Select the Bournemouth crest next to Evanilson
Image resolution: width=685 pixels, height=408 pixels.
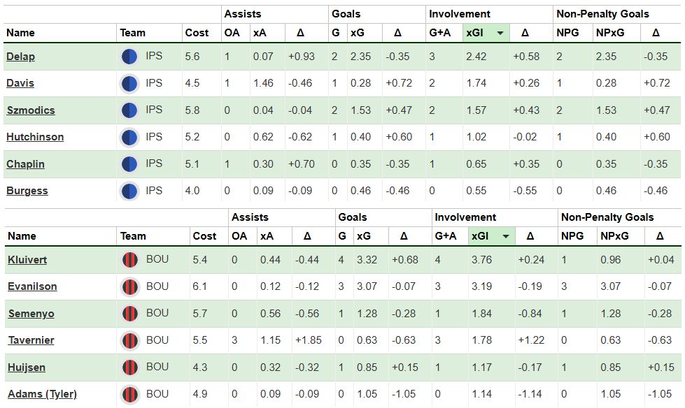coord(129,287)
